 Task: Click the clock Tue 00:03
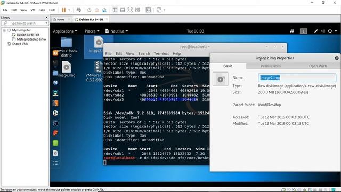[x=196, y=31]
